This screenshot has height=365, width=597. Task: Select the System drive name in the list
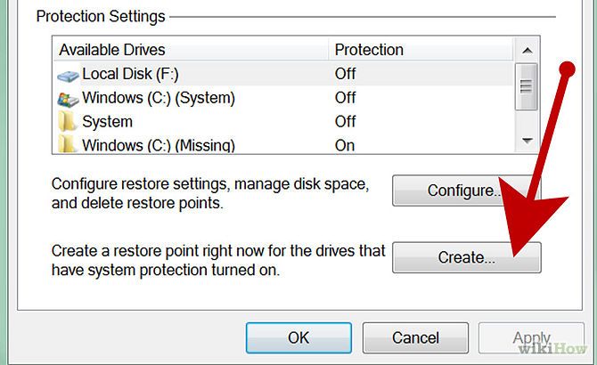tap(107, 122)
